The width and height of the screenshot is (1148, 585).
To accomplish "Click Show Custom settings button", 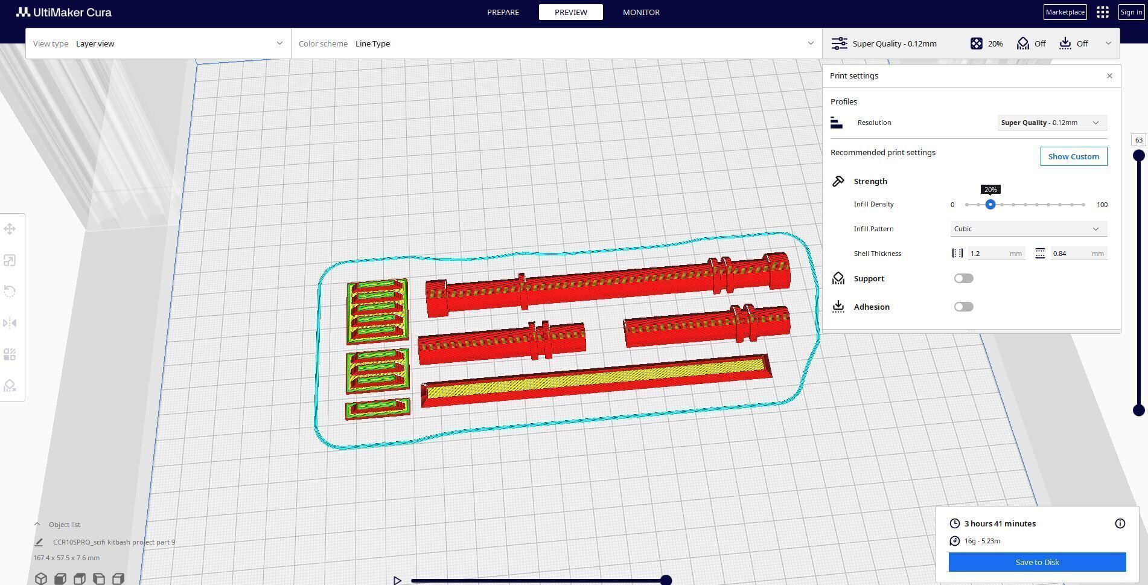I will [x=1074, y=156].
